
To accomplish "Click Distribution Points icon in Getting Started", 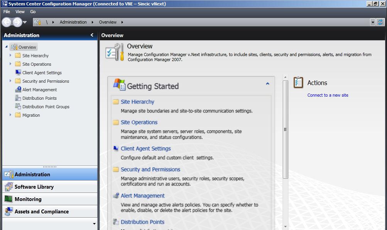I will (x=116, y=222).
